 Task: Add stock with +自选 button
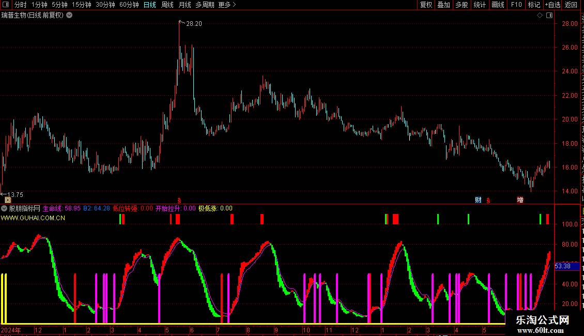click(x=552, y=5)
